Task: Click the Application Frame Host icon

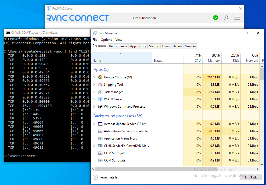Action: (100, 138)
